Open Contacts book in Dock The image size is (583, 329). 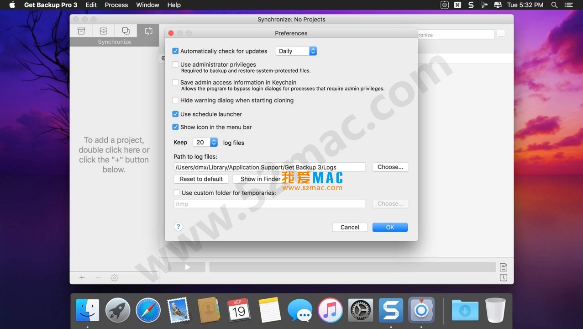click(x=209, y=310)
